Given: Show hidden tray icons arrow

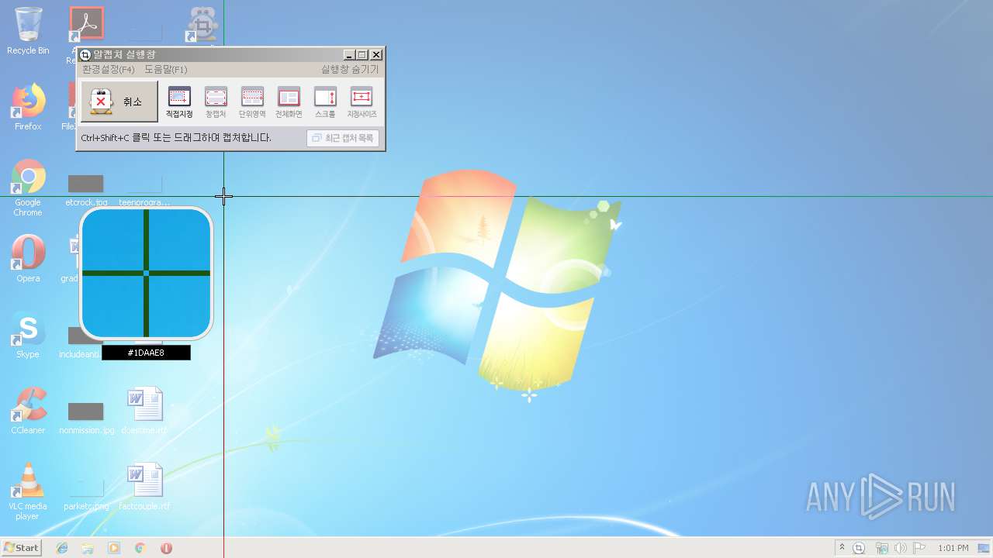Looking at the screenshot, I should pos(842,548).
